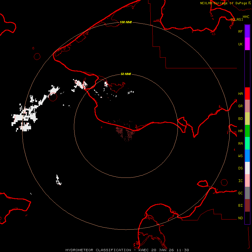The image size is (252, 252).
Task: Click the green HR legend color swatch
Action: coord(247,131)
